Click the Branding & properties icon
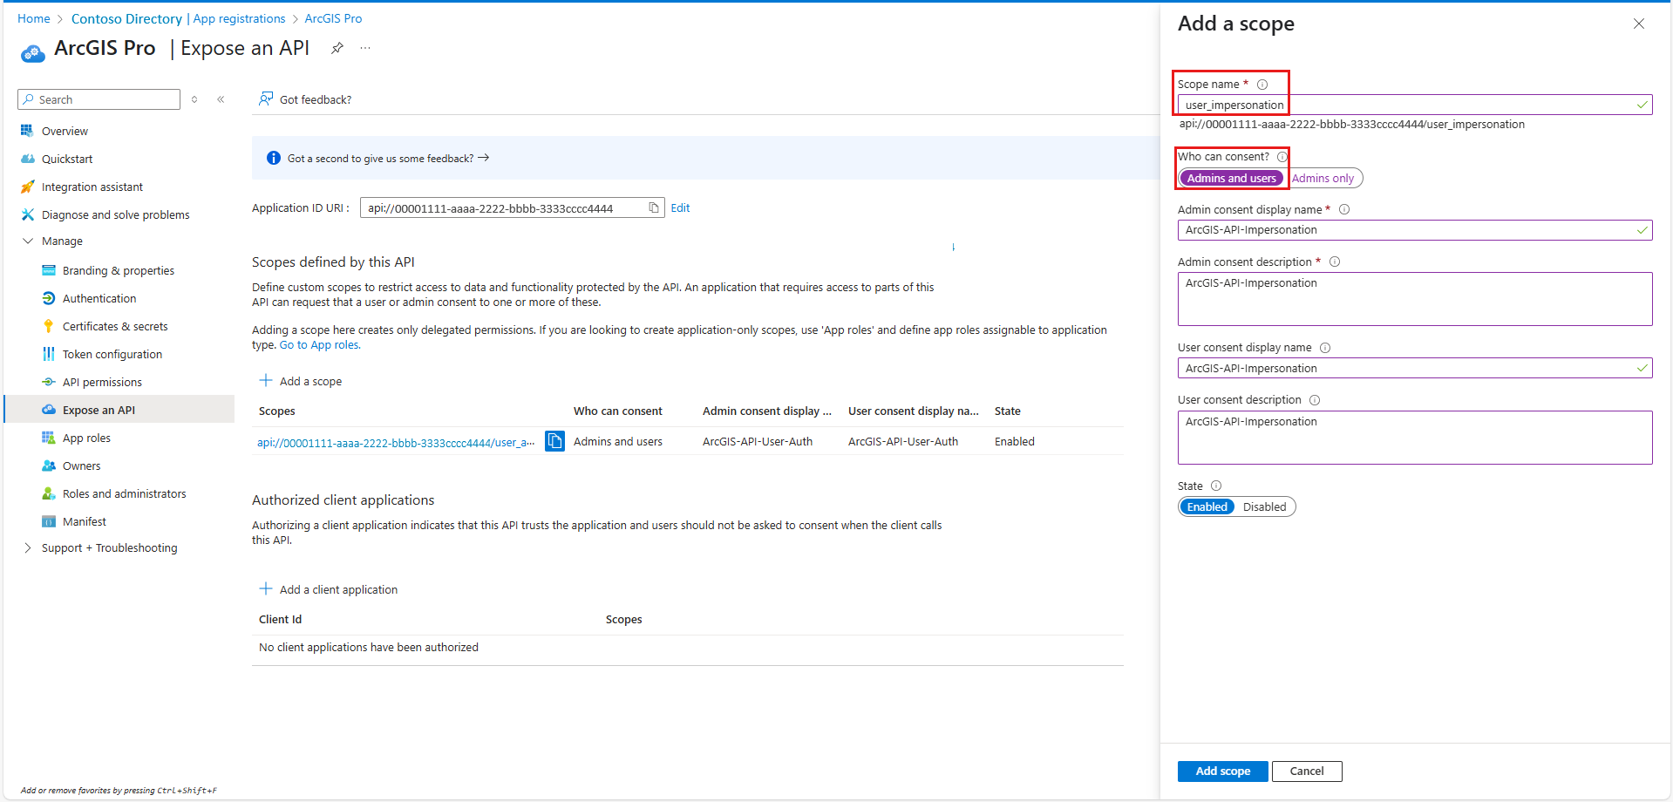This screenshot has width=1673, height=802. (x=49, y=270)
